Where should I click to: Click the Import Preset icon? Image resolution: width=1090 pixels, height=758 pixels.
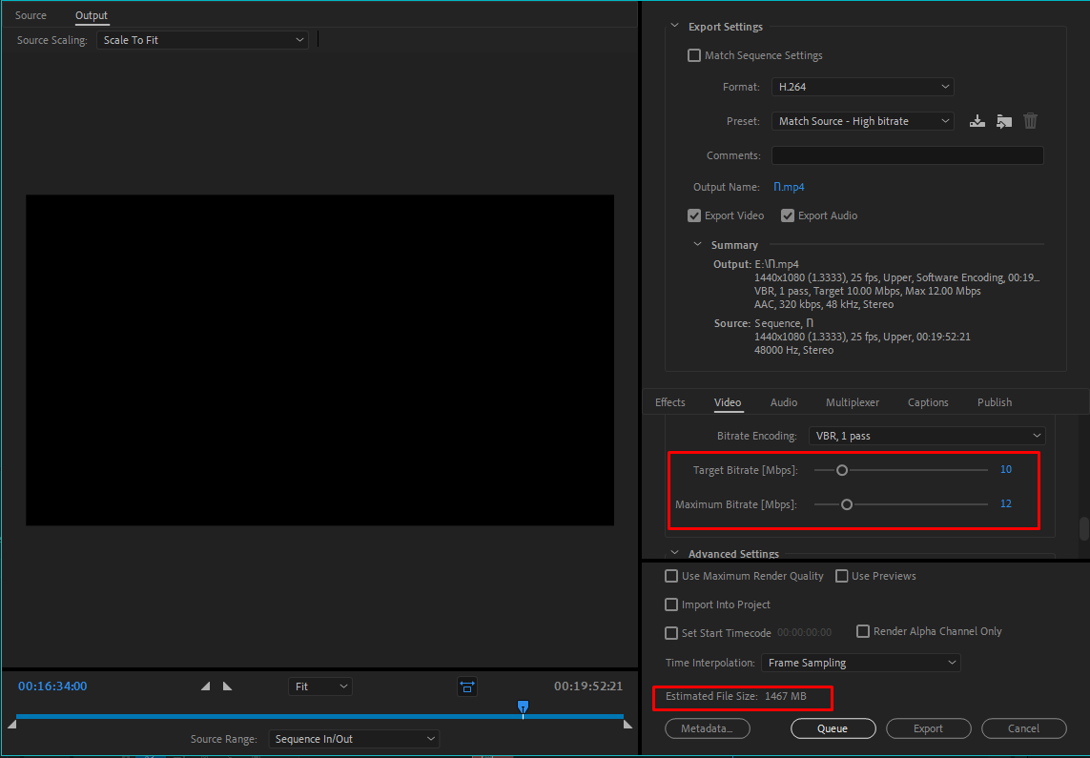(1003, 121)
